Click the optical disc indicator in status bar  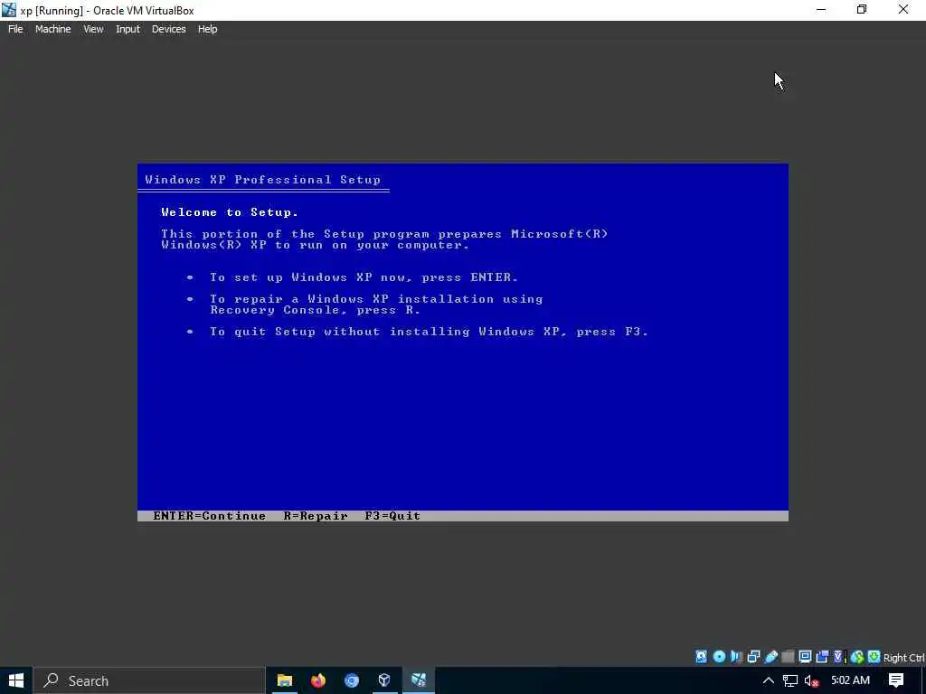719,657
